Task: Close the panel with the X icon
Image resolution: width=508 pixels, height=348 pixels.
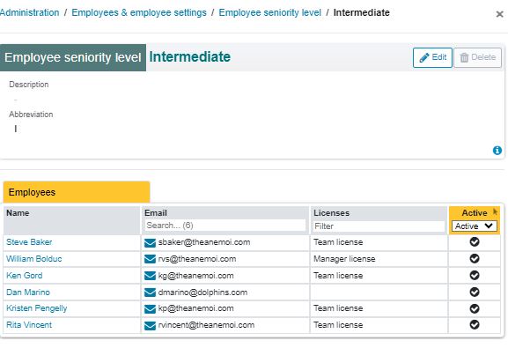Action: tap(499, 14)
